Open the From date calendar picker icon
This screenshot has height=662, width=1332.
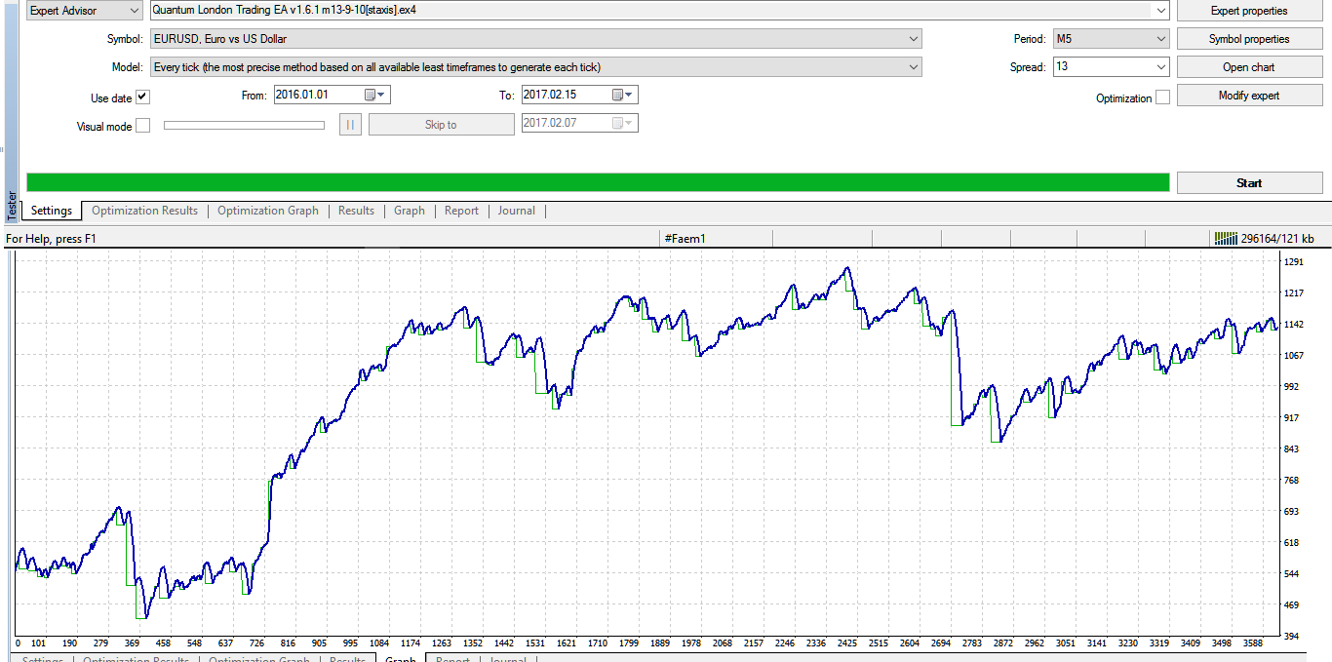coord(371,96)
